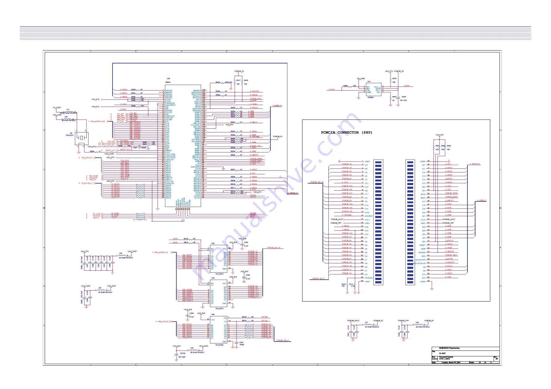The width and height of the screenshot is (551, 389).
Task: Click the 'C344' capacitor label
Action: (x=248, y=275)
